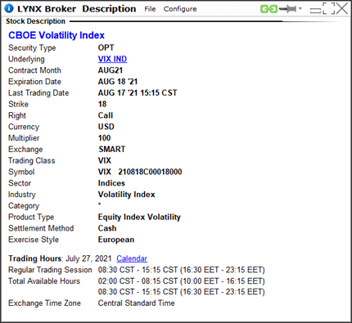Select the Expiration Date AUG 18 '21
352x323 pixels.
coord(118,82)
